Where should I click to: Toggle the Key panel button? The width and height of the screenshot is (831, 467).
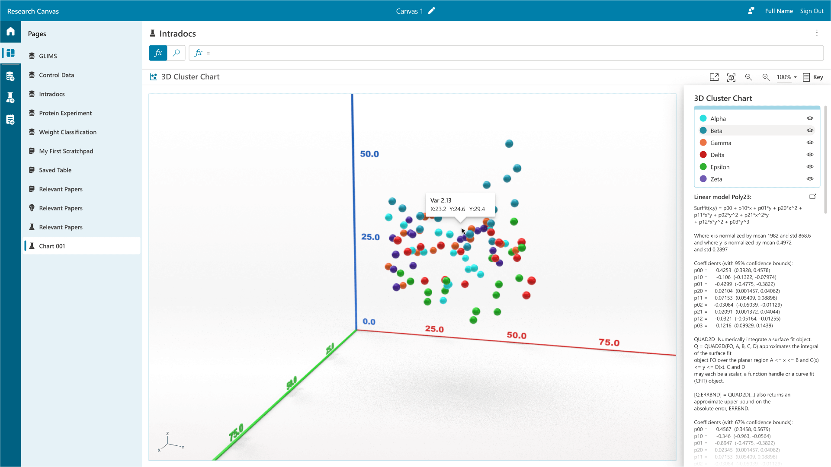(813, 77)
